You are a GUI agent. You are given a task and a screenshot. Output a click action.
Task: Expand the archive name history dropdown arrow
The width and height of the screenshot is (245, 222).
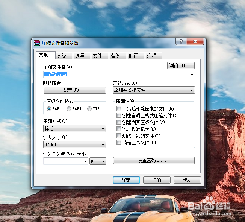192,75
